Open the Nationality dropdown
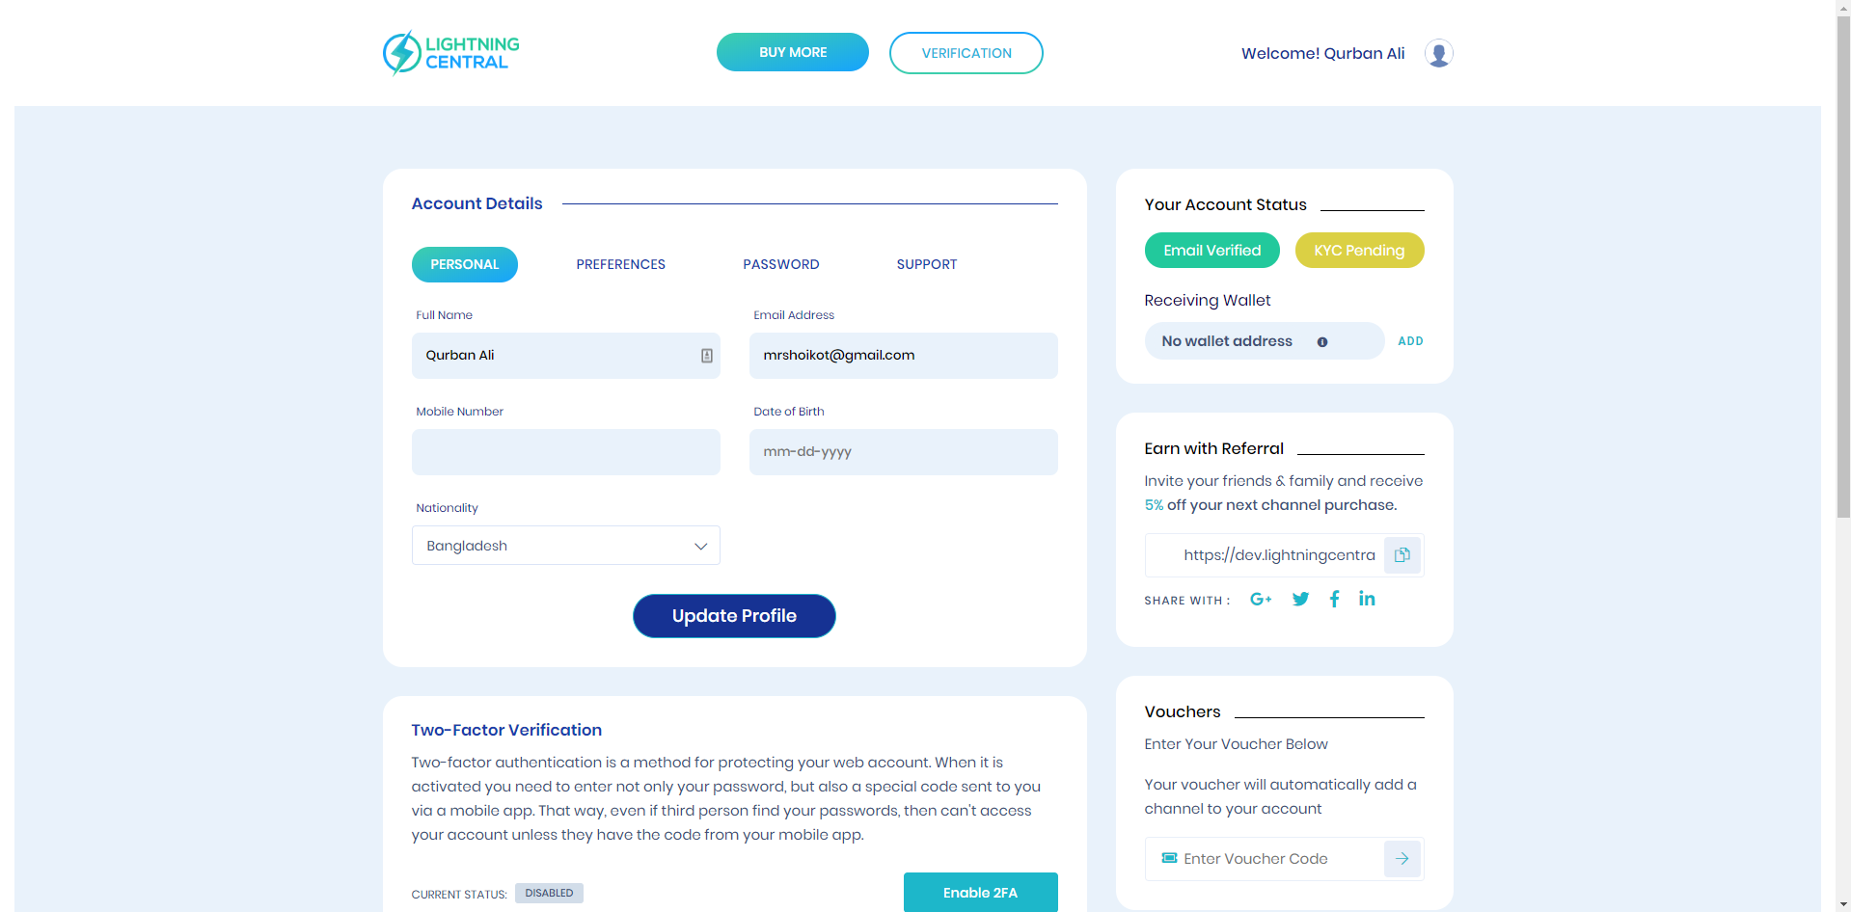 point(565,546)
